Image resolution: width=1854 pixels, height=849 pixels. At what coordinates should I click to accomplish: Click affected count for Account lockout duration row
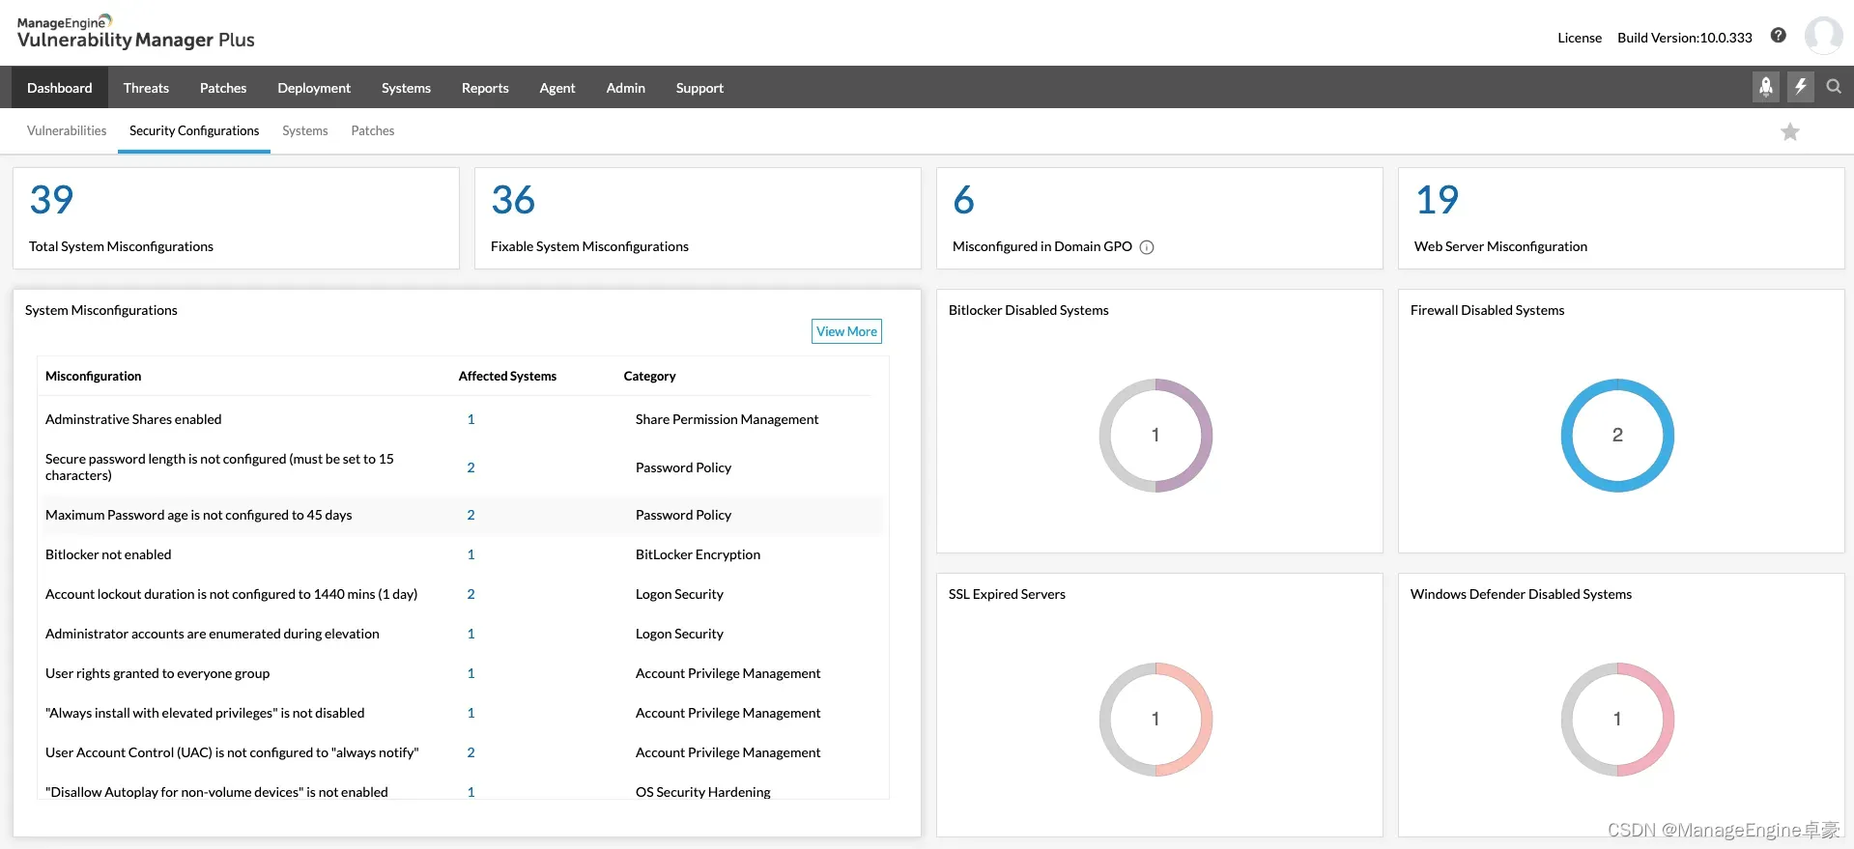[471, 594]
